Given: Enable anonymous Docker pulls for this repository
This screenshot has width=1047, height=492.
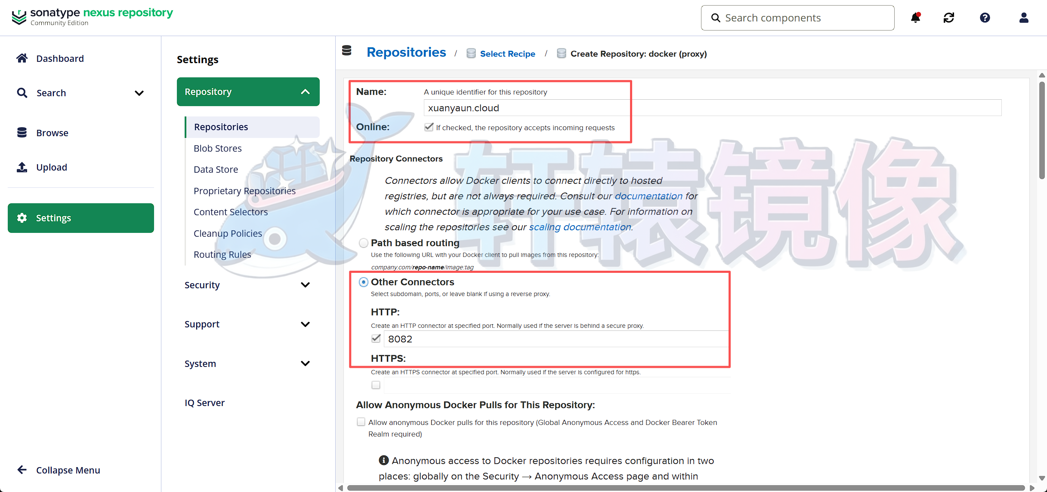Looking at the screenshot, I should [x=361, y=422].
